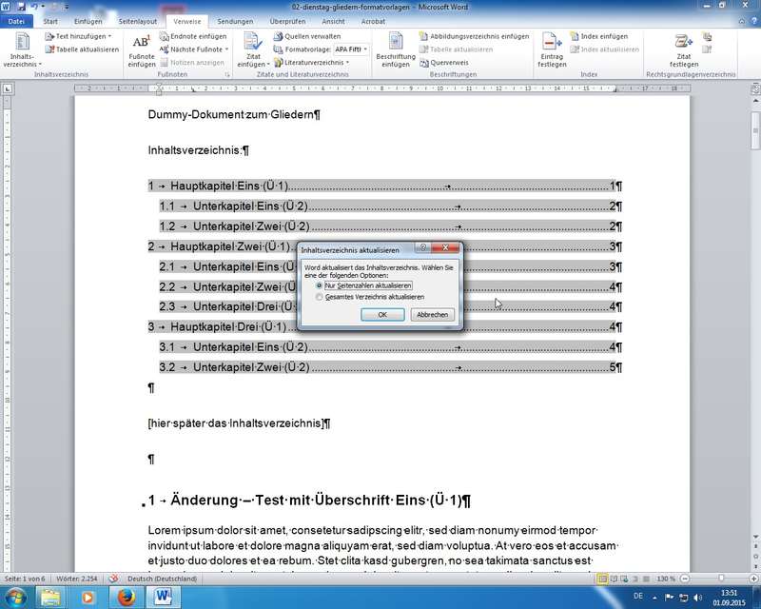Click the Deutsch (Deutschland) language indicator
This screenshot has width=761, height=609.
[x=157, y=579]
